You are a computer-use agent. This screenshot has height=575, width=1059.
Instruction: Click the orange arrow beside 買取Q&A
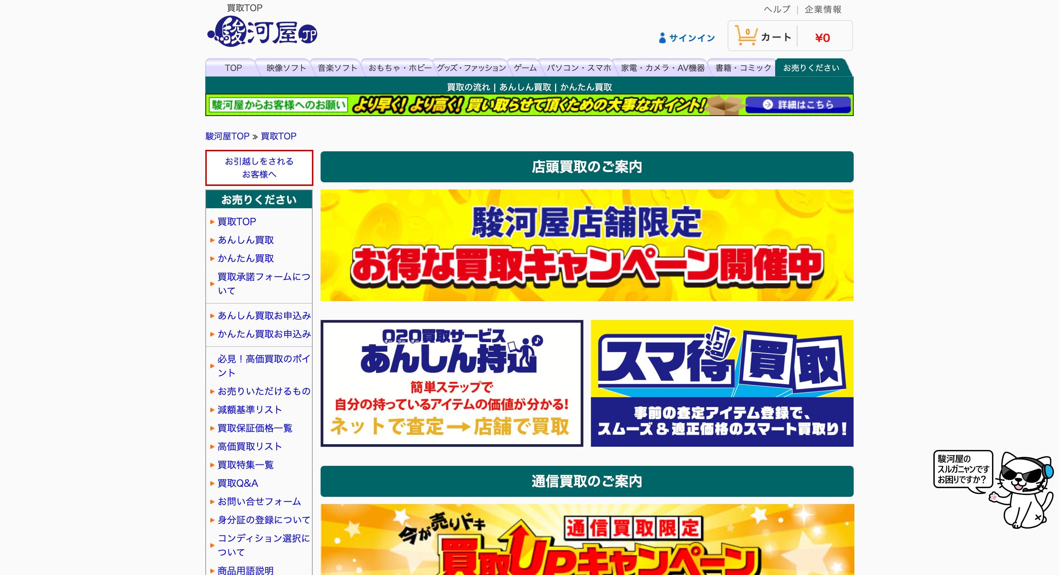pyautogui.click(x=212, y=483)
